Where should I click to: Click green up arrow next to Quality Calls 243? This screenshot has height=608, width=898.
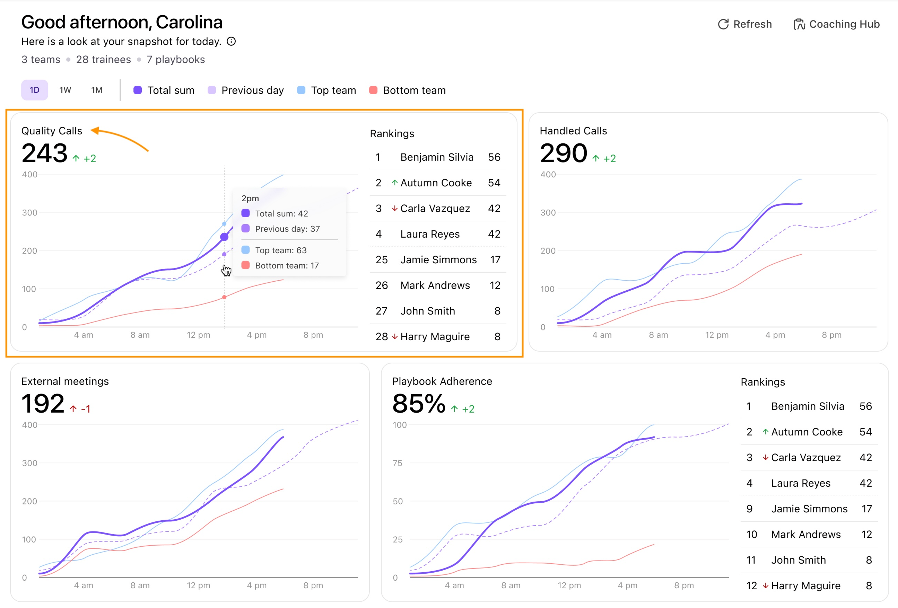[76, 158]
